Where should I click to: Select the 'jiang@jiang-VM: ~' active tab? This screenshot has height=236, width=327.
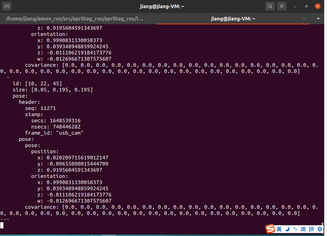coord(233,19)
